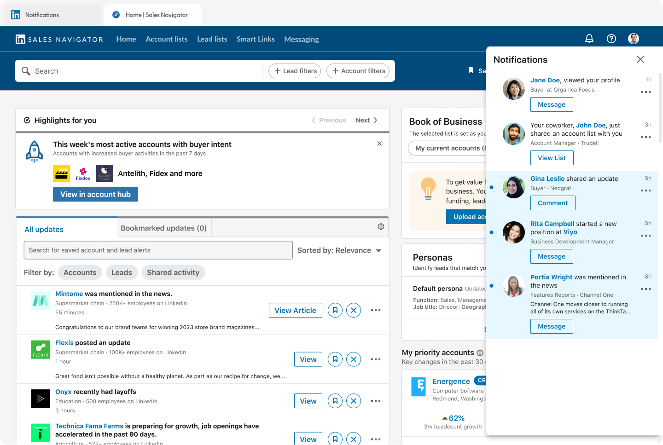Click the Energence company logo

pos(419,387)
